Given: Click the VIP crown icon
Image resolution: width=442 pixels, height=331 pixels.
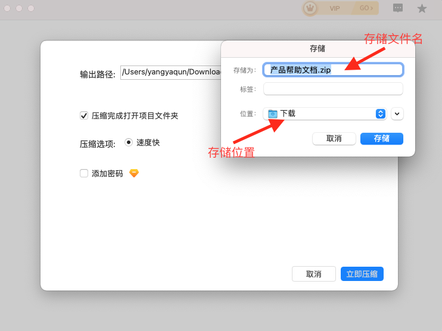Looking at the screenshot, I should point(310,8).
